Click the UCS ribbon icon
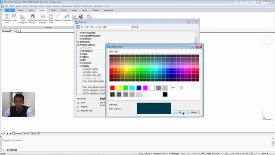Image resolution: width=275 pixels, height=155 pixels. (x=74, y=17)
